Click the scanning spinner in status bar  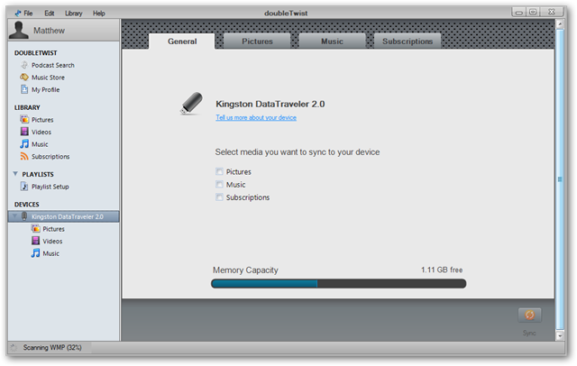tap(14, 348)
